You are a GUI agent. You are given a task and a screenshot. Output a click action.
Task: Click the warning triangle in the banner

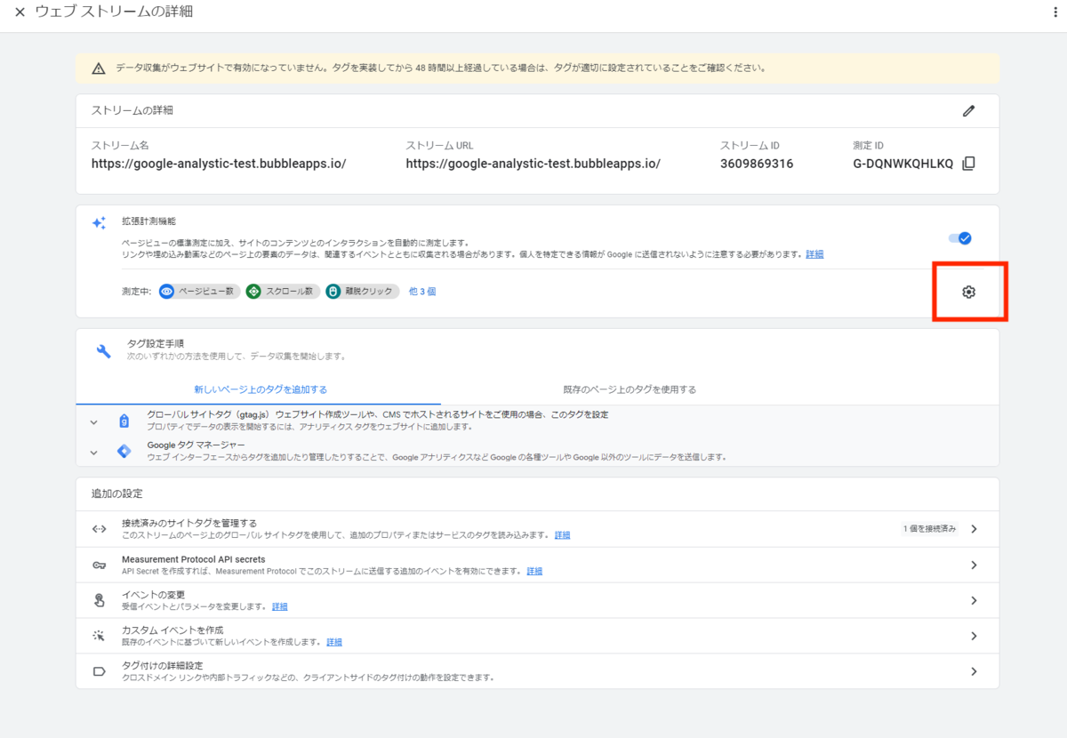point(99,68)
